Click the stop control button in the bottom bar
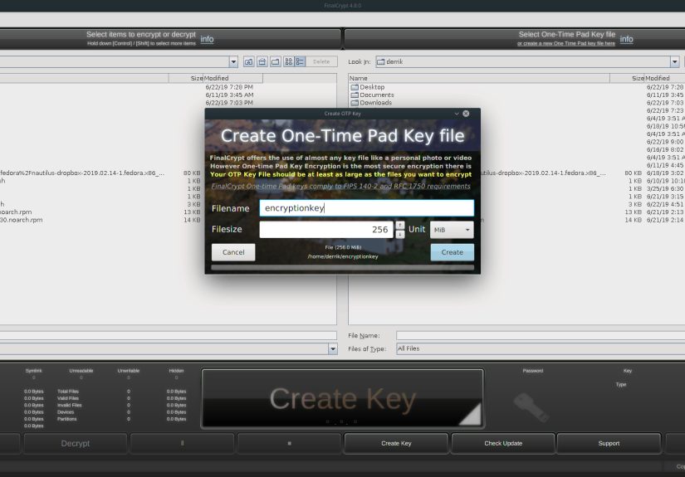This screenshot has height=477, width=685. [x=289, y=443]
